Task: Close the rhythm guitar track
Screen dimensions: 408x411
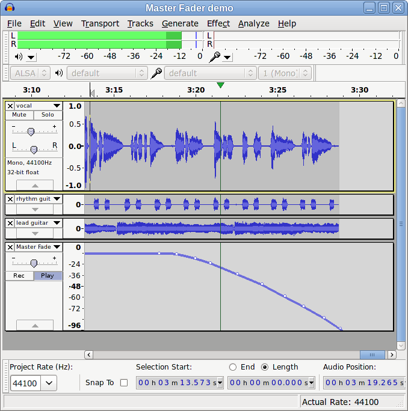Action: coord(10,199)
